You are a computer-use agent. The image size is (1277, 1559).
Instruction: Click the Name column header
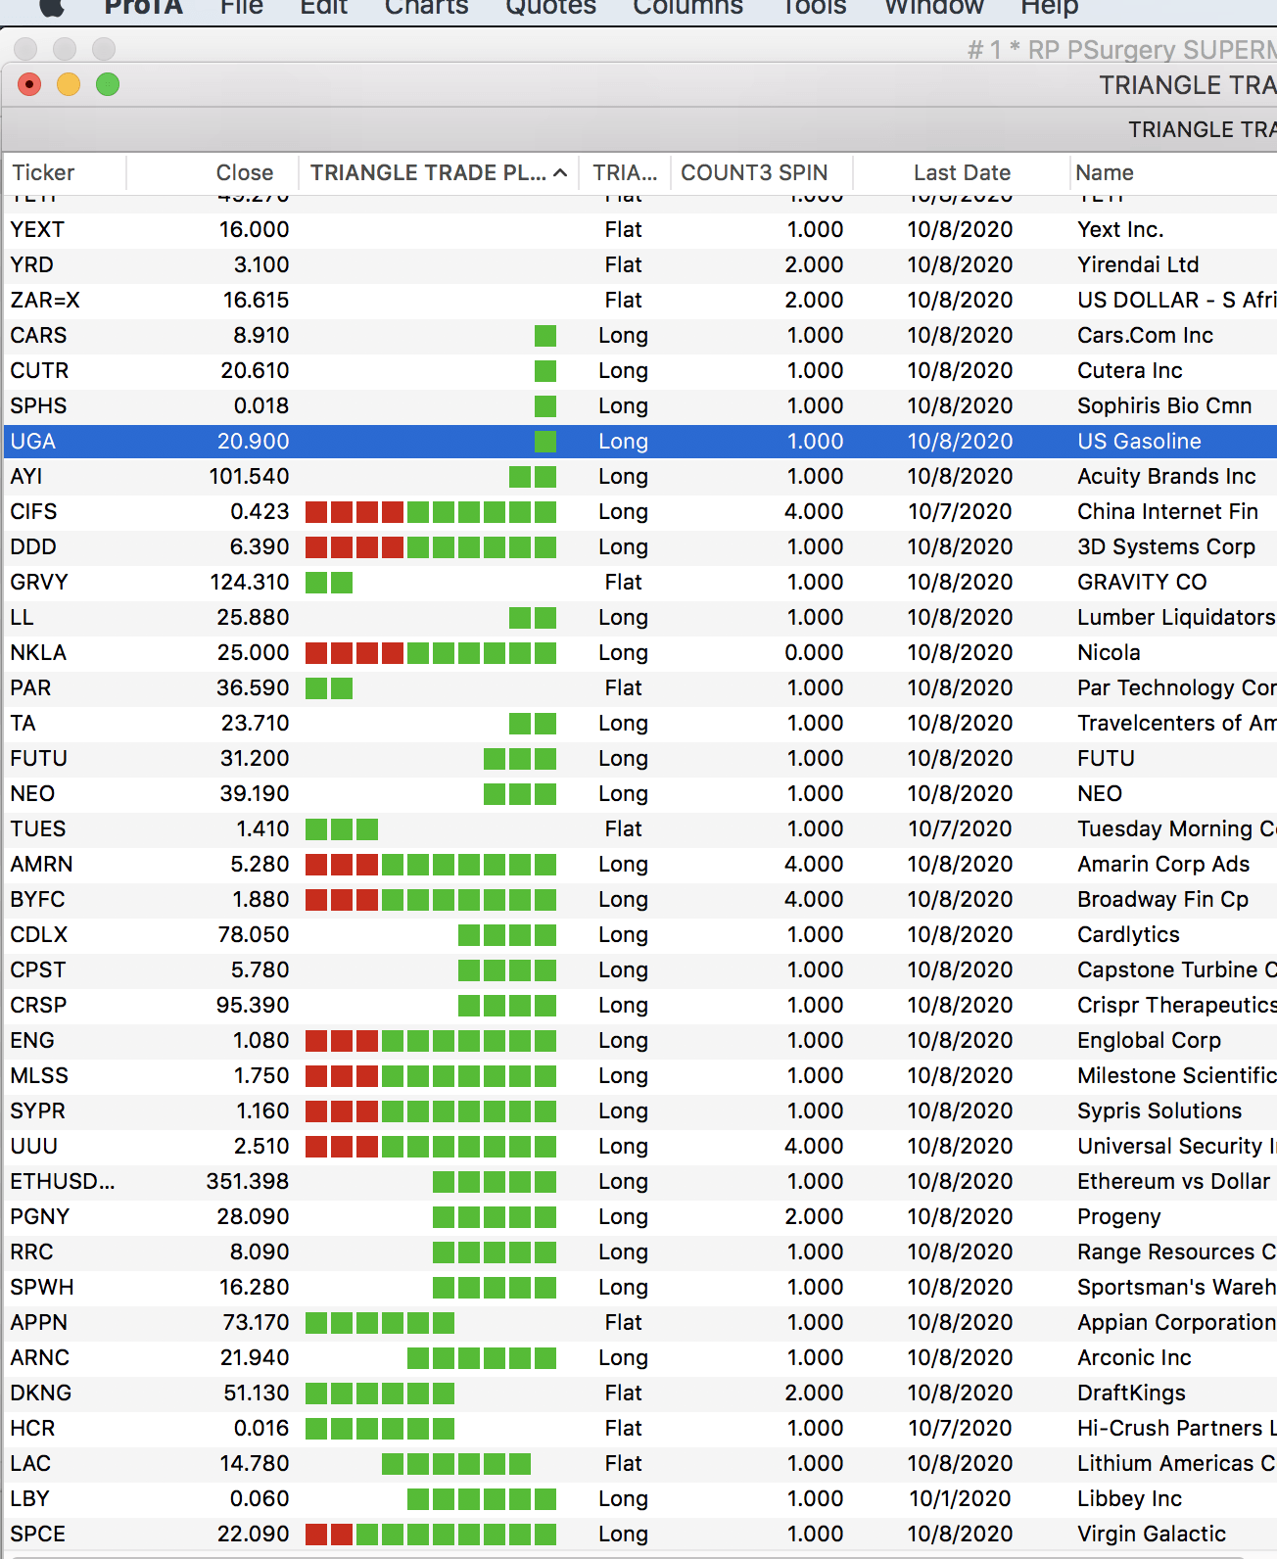tap(1105, 173)
